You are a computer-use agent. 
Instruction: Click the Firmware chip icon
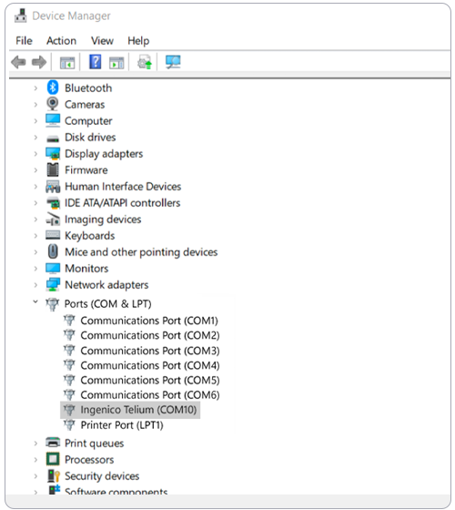(x=53, y=169)
